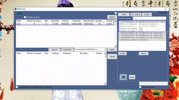Click the MP4 GUI title bar icon
This screenshot has width=179, height=100.
pos(16,9)
